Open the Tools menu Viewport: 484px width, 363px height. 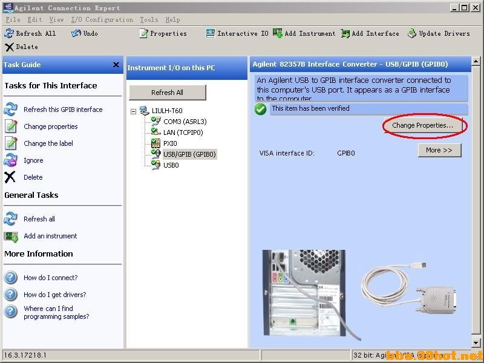149,20
